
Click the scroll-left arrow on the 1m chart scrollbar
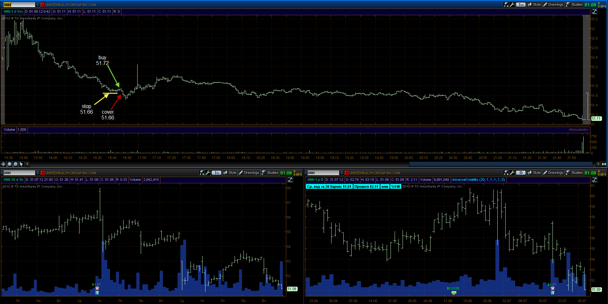point(27,164)
